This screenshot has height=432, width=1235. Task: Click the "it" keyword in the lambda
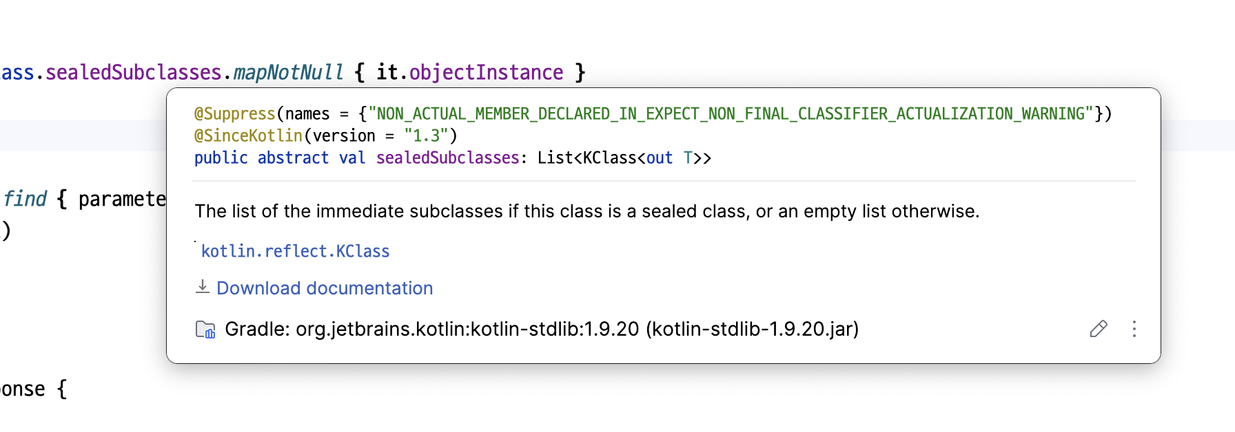387,72
